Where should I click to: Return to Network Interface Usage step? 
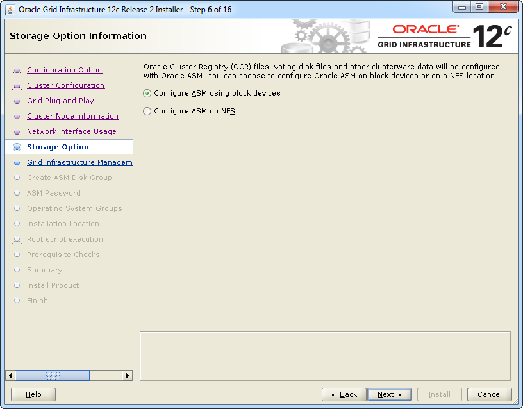(72, 131)
